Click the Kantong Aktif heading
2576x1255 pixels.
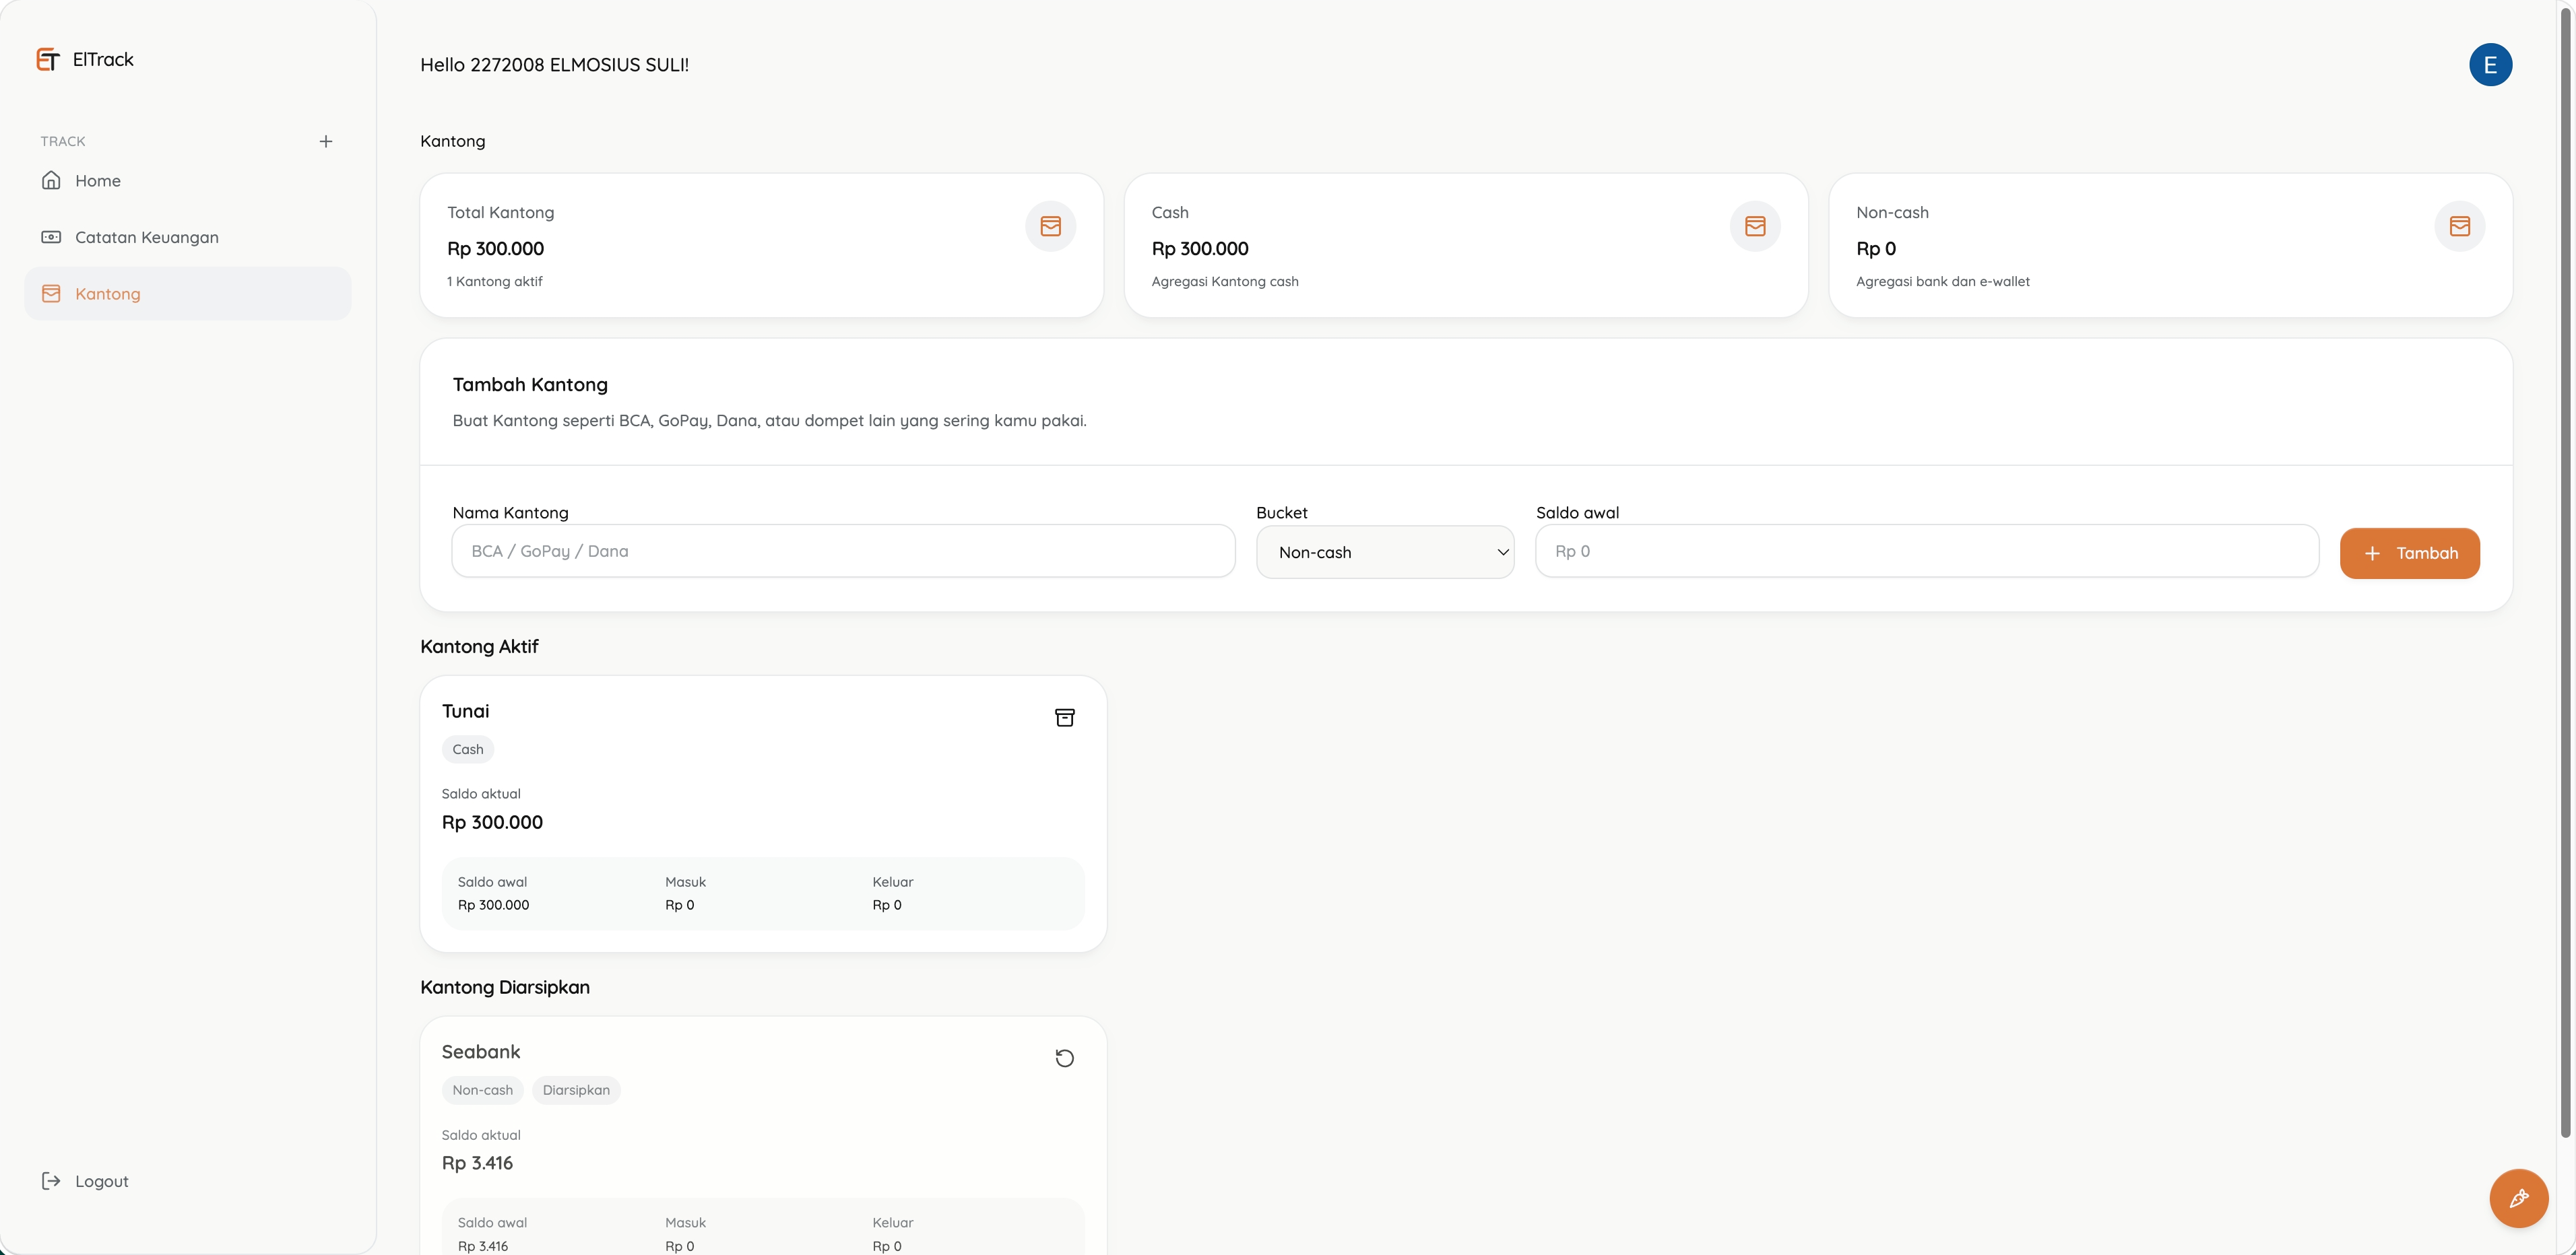[x=479, y=646]
